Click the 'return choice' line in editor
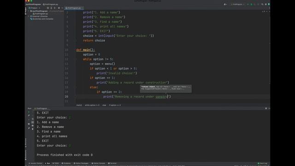 [x=94, y=41]
